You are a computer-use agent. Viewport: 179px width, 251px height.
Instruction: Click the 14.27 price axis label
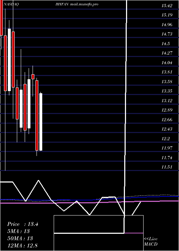[x=167, y=53]
